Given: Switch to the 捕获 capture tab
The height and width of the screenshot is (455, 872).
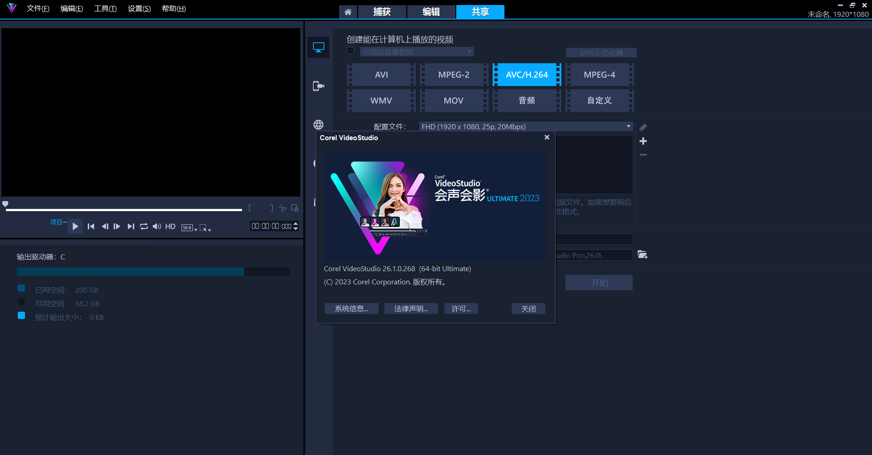Looking at the screenshot, I should [382, 12].
